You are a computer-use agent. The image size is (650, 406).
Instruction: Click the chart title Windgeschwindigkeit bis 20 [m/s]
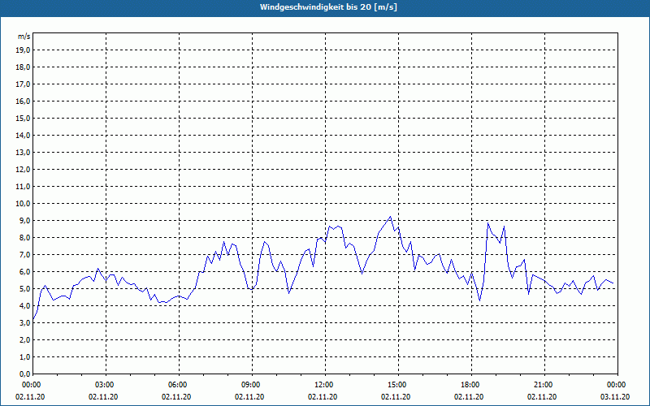328,7
